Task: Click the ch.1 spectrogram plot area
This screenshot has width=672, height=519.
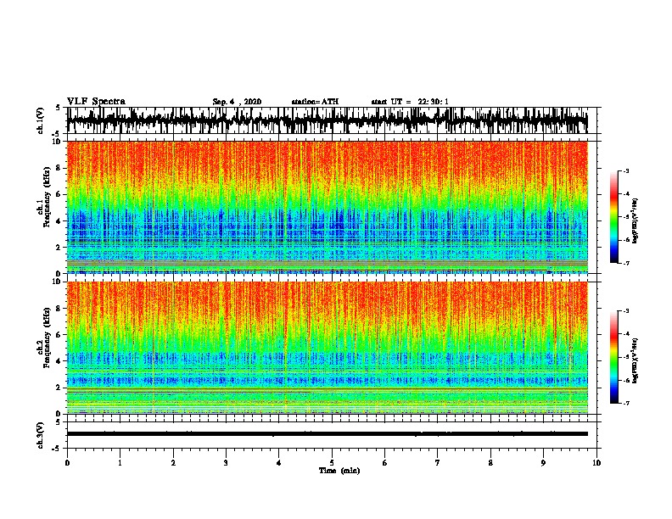Action: (328, 207)
